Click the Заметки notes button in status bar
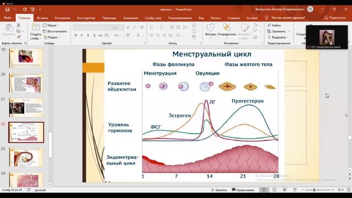This screenshot has height=198, width=352. click(219, 190)
